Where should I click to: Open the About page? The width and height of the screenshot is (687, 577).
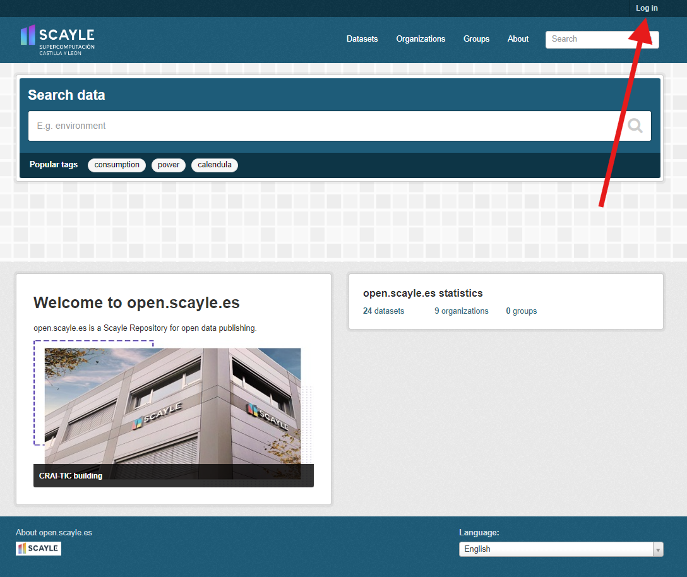point(518,39)
